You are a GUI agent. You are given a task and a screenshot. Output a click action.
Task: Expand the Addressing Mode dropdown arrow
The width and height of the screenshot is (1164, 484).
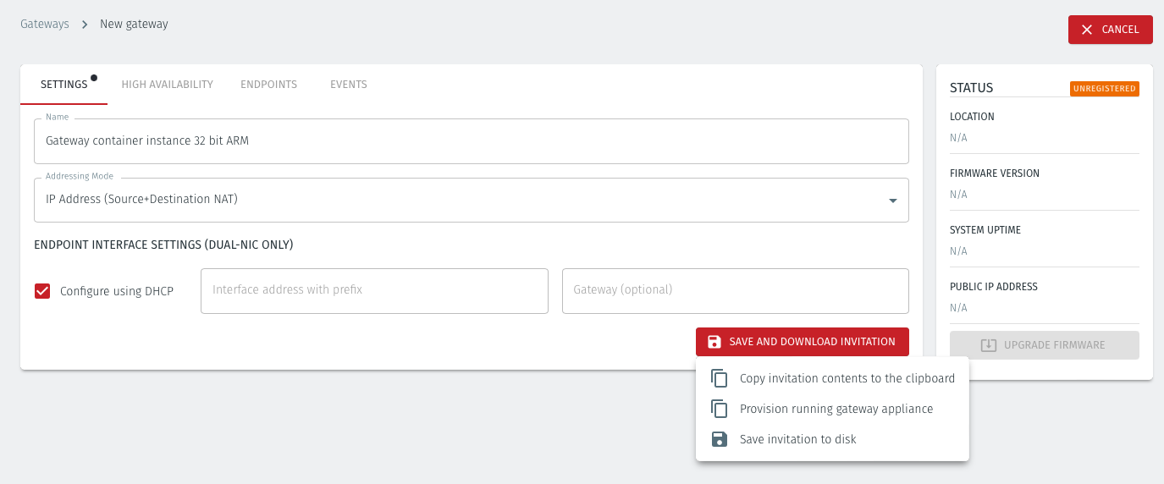click(x=892, y=201)
